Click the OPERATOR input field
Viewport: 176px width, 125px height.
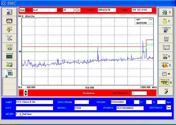point(139,93)
